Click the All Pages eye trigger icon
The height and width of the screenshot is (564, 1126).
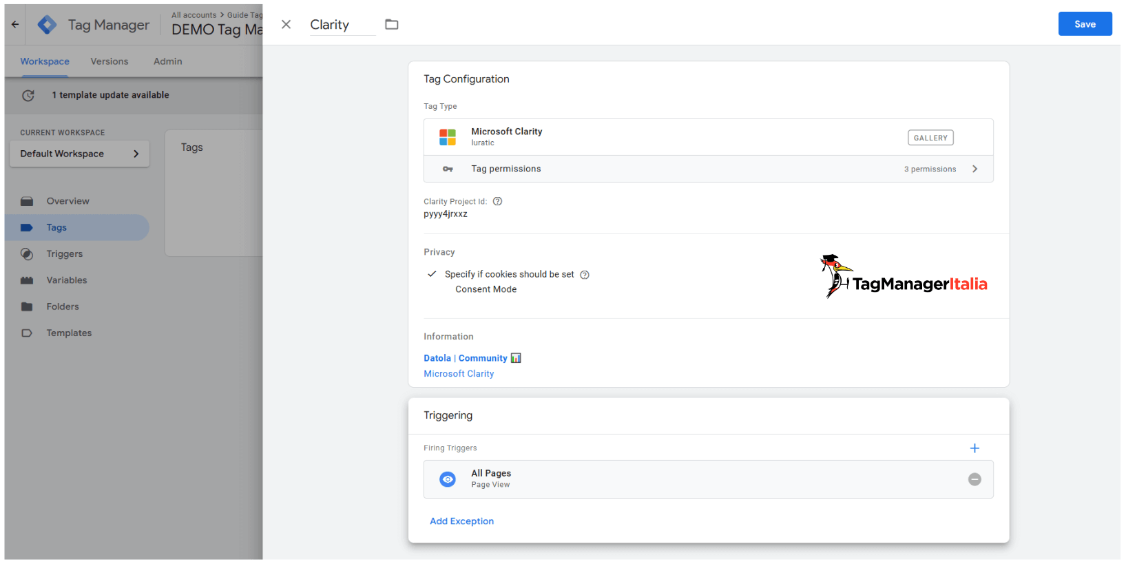click(x=448, y=479)
